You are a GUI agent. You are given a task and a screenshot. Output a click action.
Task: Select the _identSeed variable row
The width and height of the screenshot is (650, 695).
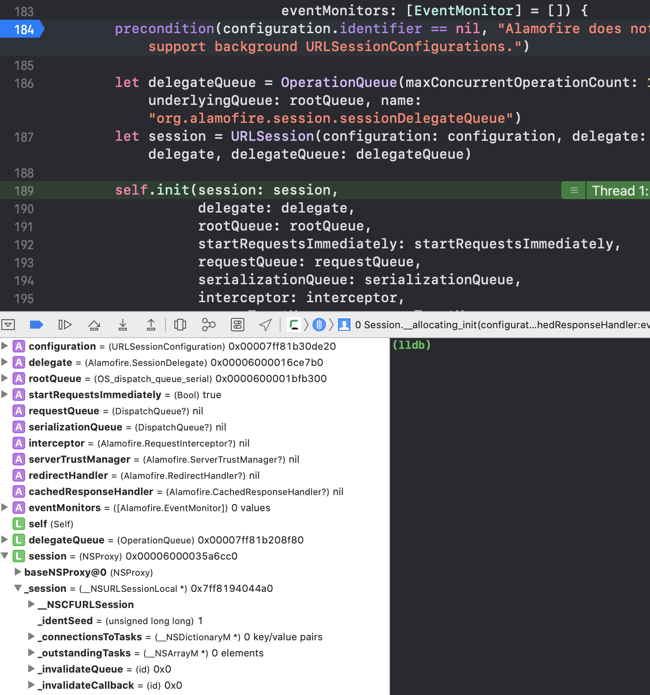pyautogui.click(x=195, y=621)
